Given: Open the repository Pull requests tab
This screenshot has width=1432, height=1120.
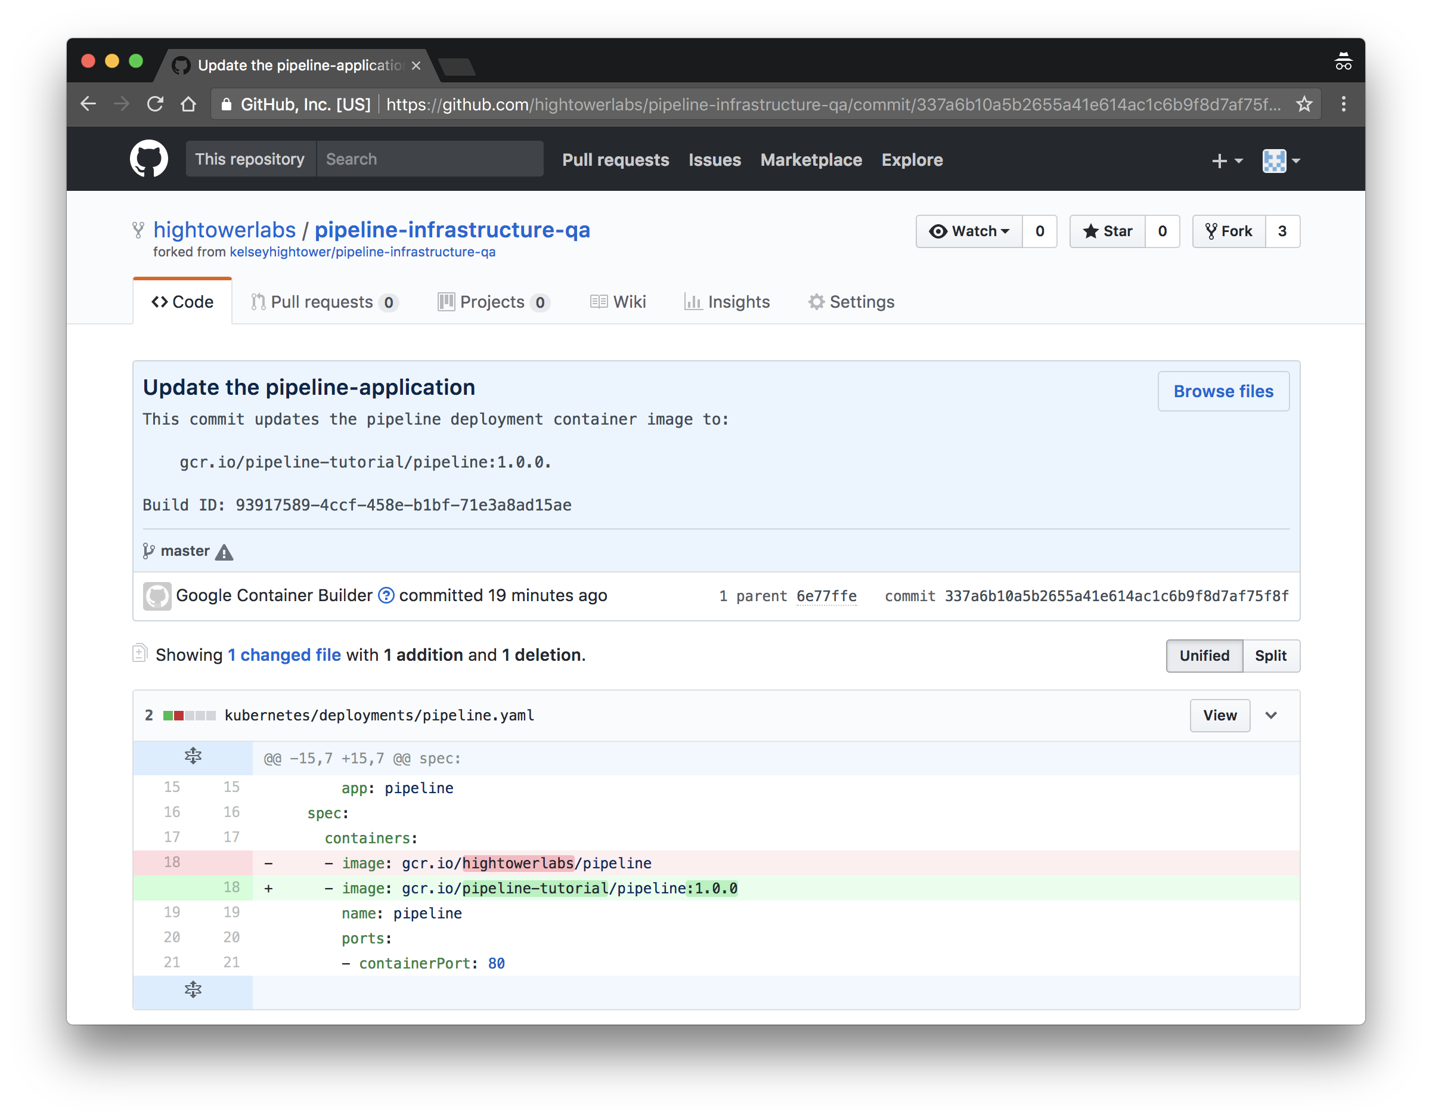Looking at the screenshot, I should coord(324,302).
